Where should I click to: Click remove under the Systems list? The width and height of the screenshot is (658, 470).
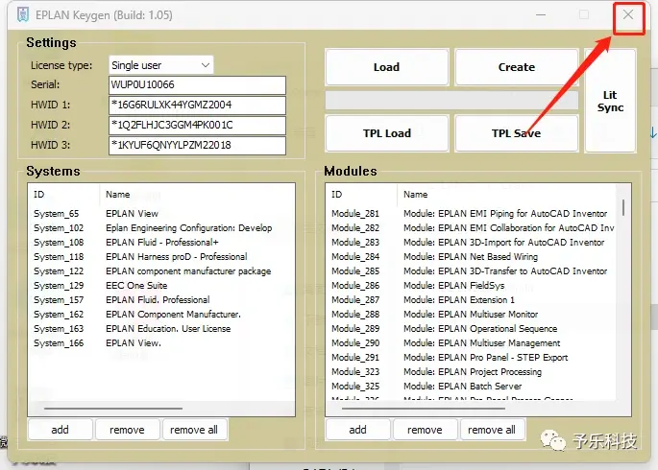click(x=127, y=430)
